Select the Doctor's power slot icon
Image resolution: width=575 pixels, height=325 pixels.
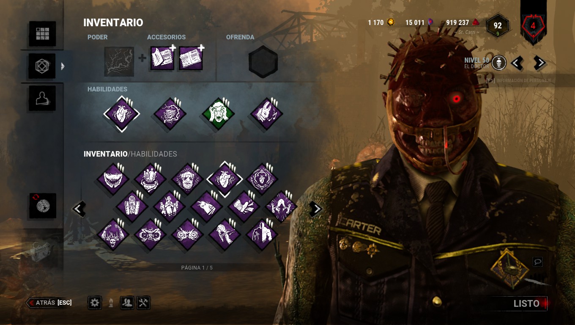[x=119, y=62]
